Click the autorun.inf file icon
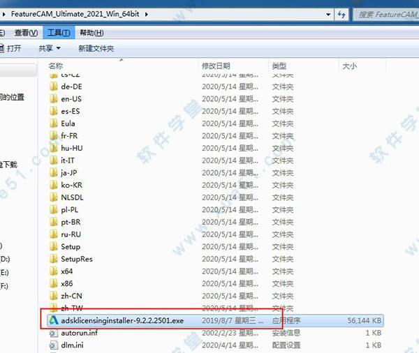 point(54,333)
